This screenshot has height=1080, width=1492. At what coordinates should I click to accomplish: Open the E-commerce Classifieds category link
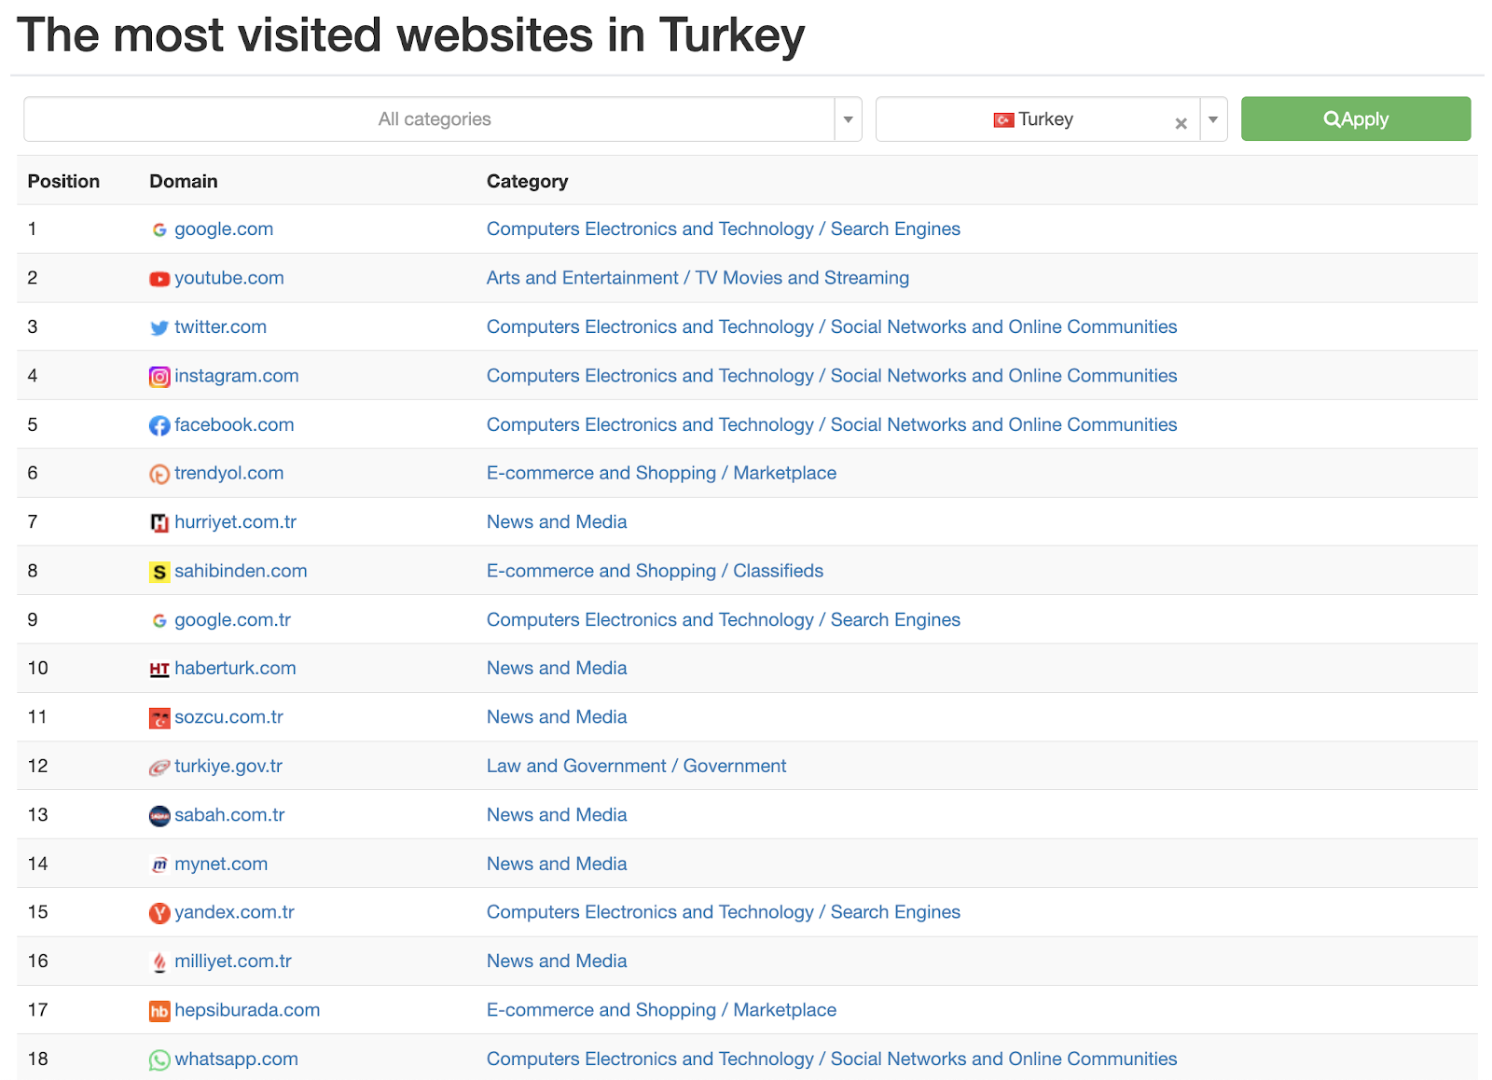coord(655,571)
